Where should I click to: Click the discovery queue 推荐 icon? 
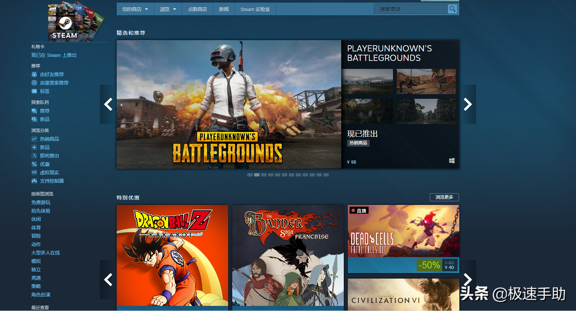[34, 111]
